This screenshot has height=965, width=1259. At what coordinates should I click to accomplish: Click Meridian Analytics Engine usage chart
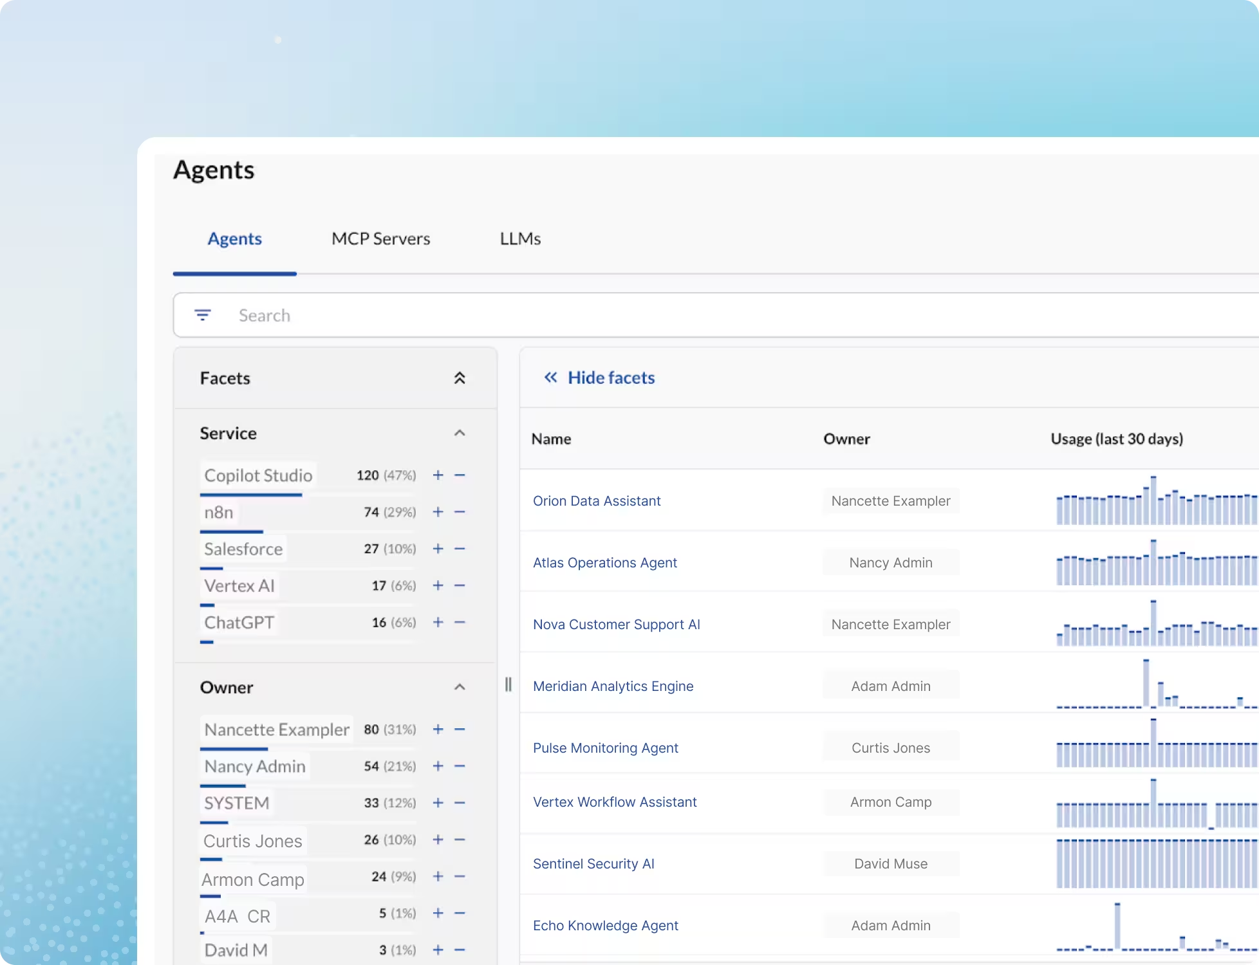pyautogui.click(x=1157, y=684)
